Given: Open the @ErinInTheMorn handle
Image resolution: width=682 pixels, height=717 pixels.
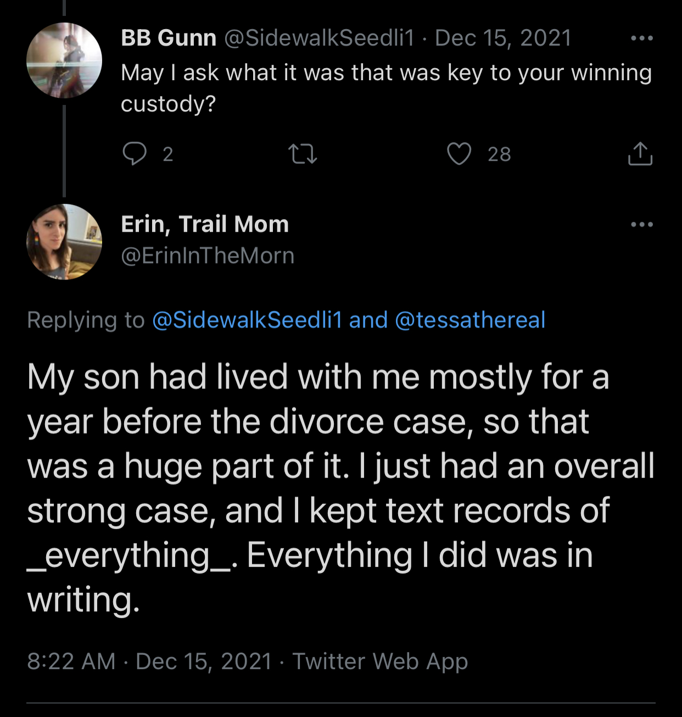Looking at the screenshot, I should 208,255.
